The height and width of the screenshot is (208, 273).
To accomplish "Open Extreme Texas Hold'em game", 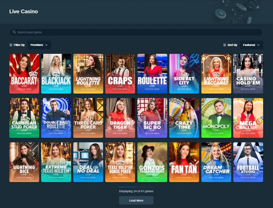I will point(56,162).
